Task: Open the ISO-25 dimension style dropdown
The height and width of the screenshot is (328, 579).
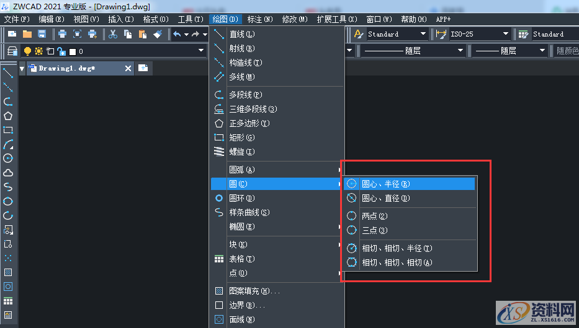Action: pyautogui.click(x=506, y=34)
